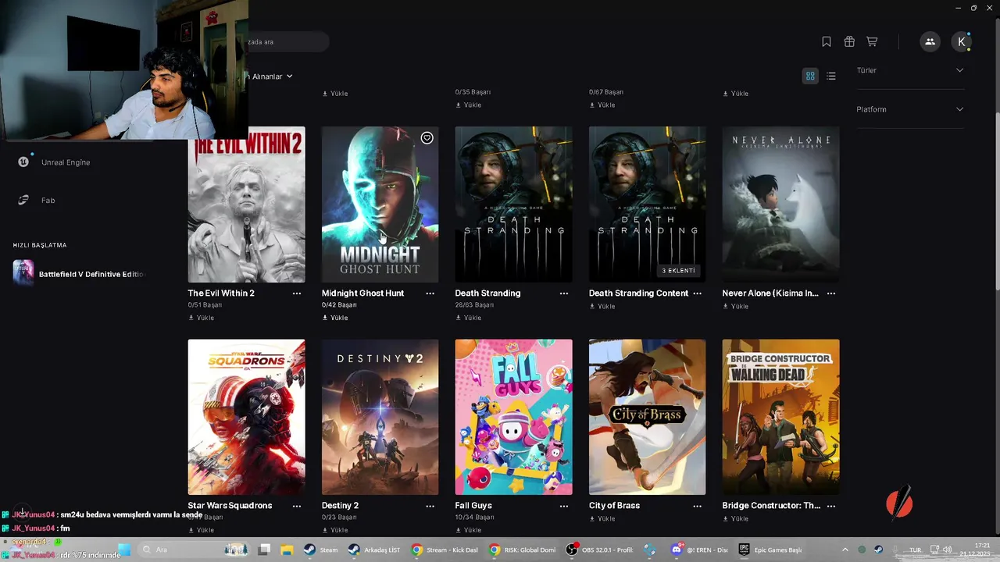1000x562 pixels.
Task: Open Never Alone cover thumbnail
Action: (781, 205)
